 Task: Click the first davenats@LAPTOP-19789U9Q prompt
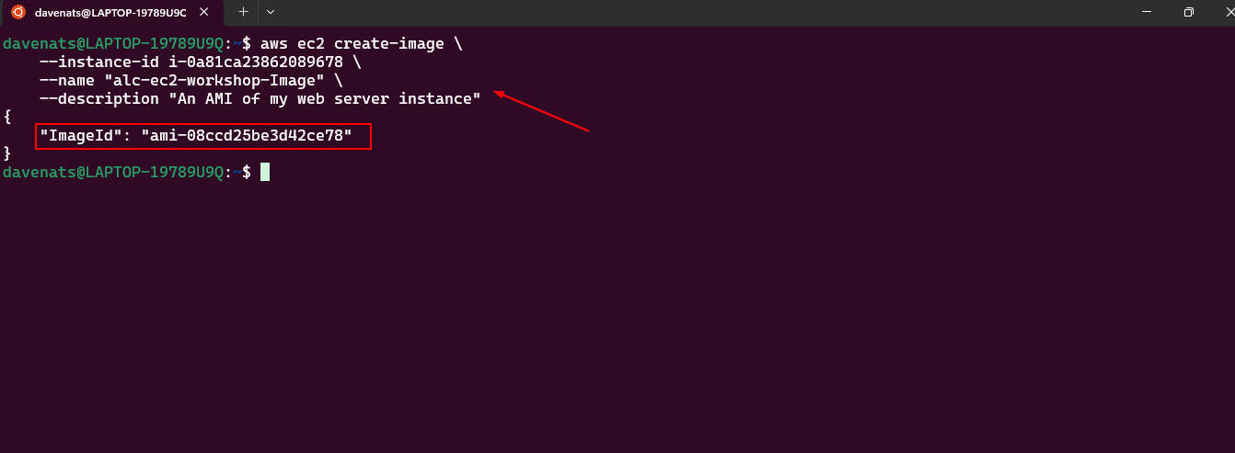point(113,44)
